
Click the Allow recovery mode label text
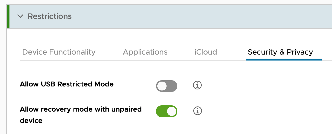(x=81, y=109)
